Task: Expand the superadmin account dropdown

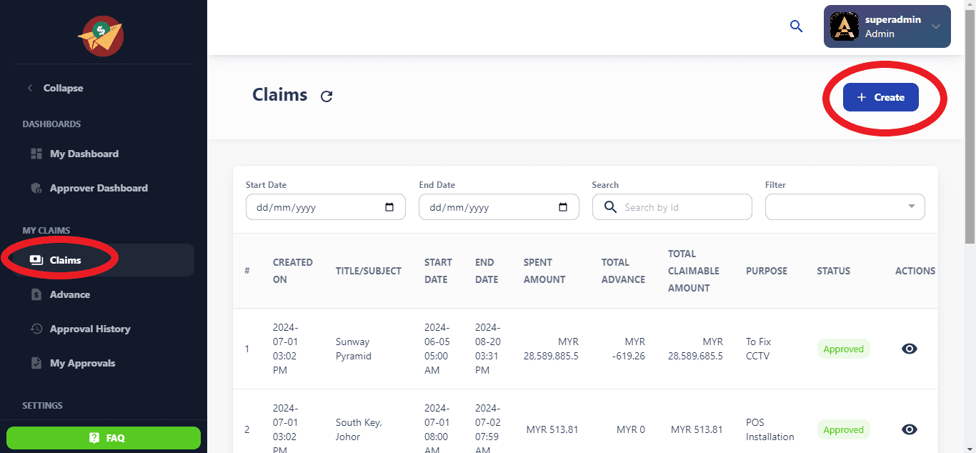Action: tap(935, 26)
